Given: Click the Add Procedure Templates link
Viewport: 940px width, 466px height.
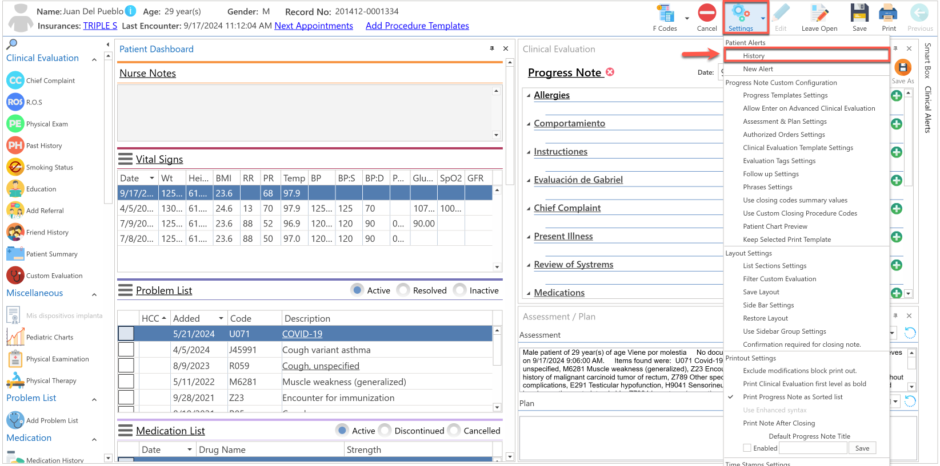Looking at the screenshot, I should 417,26.
